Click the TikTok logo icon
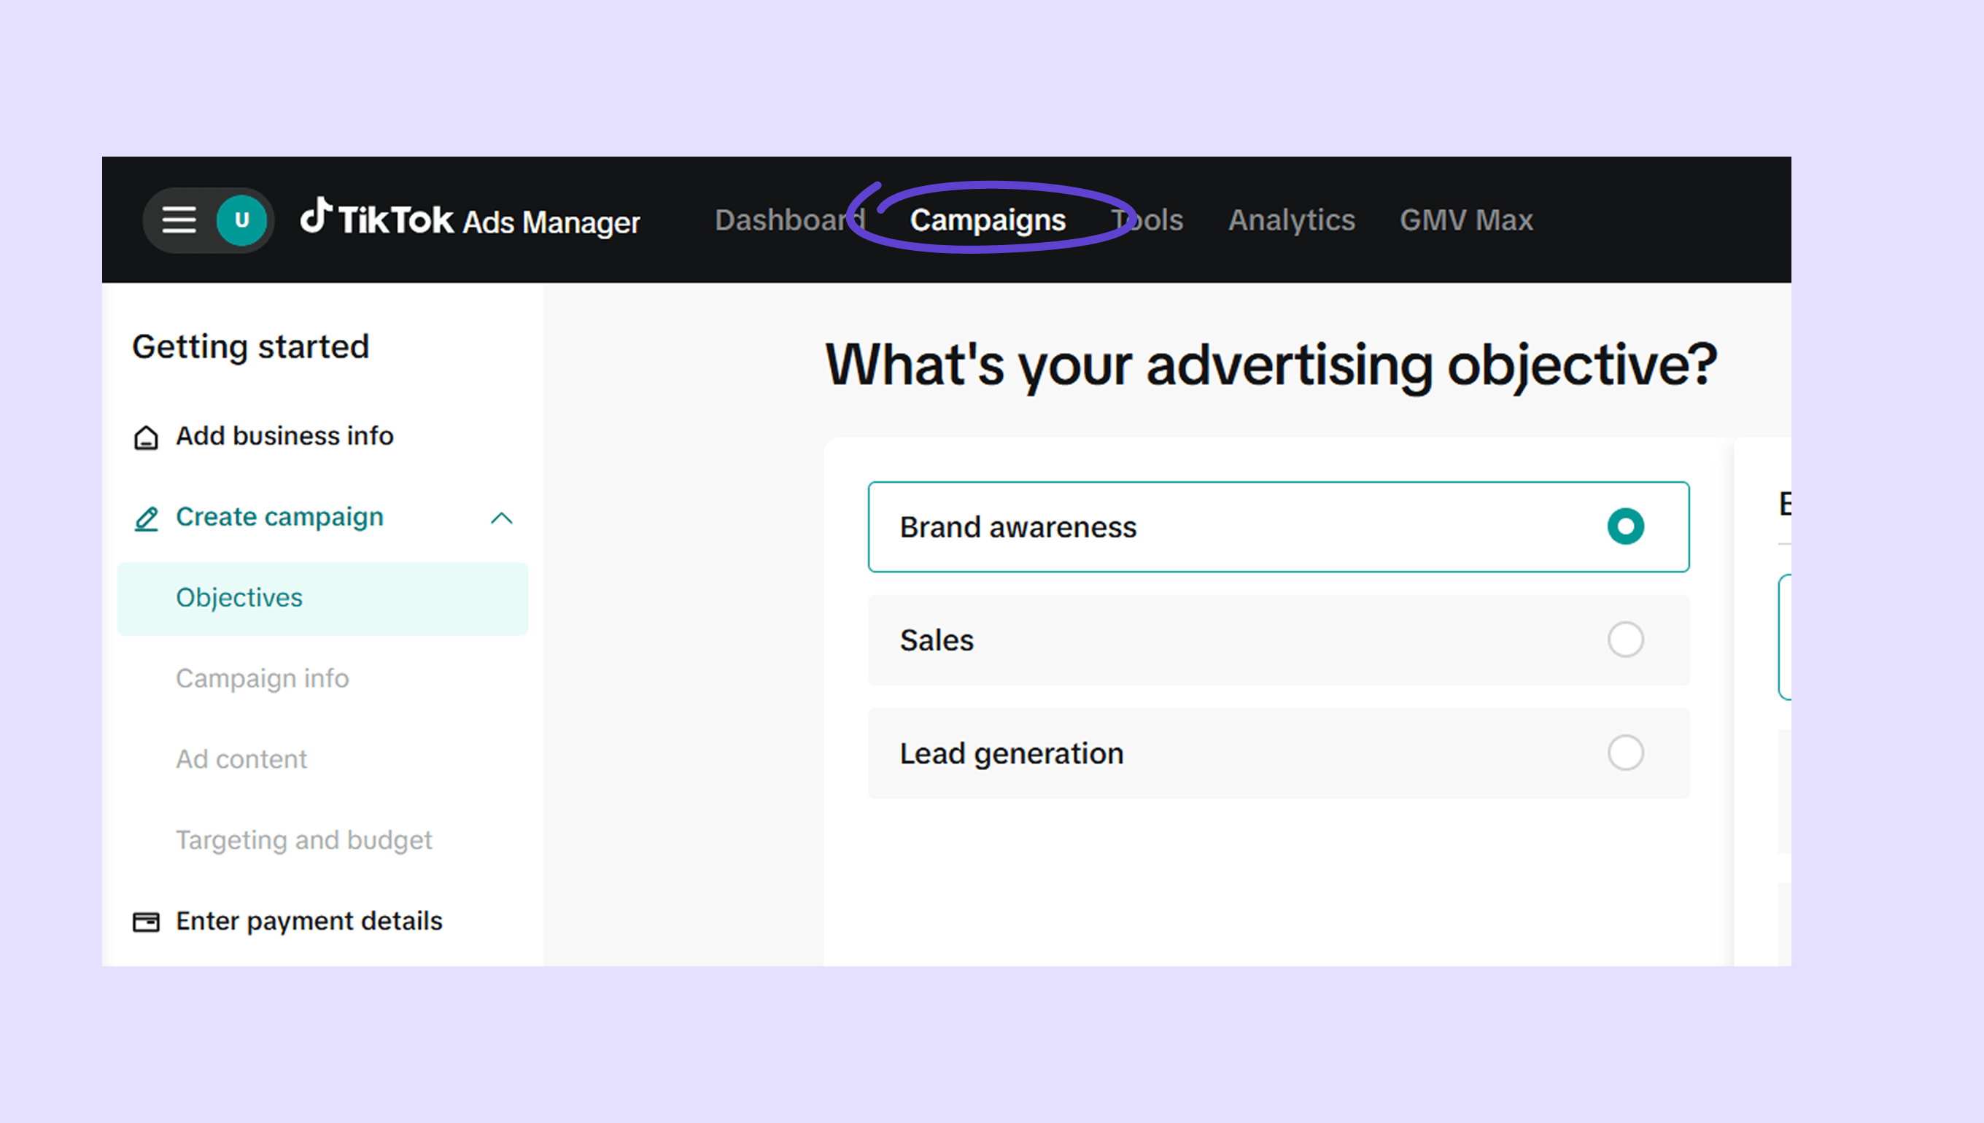 317,216
